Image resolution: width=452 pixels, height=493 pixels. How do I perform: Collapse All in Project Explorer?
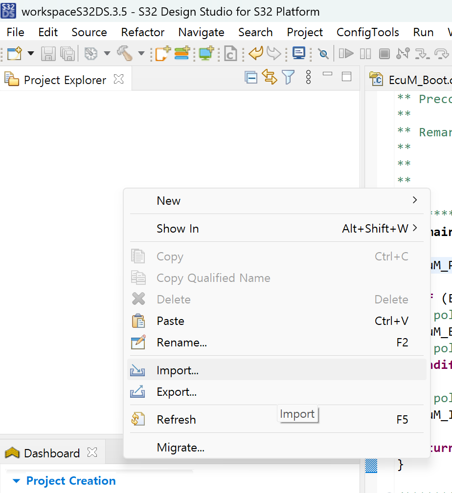(x=251, y=77)
